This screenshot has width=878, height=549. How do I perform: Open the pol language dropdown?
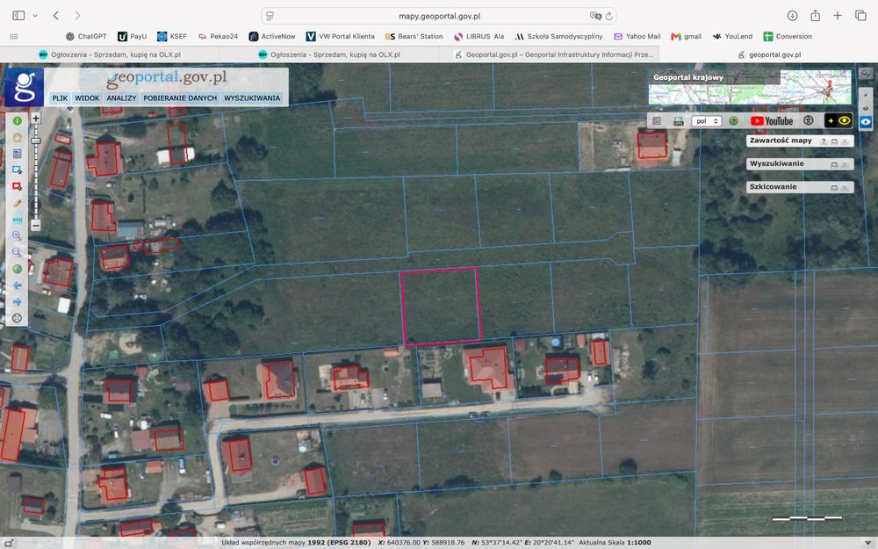point(706,121)
